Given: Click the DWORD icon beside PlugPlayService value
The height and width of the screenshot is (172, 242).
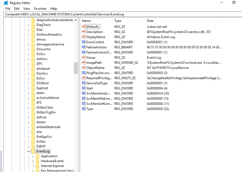Looking at the screenshot, I should click(x=84, y=73).
